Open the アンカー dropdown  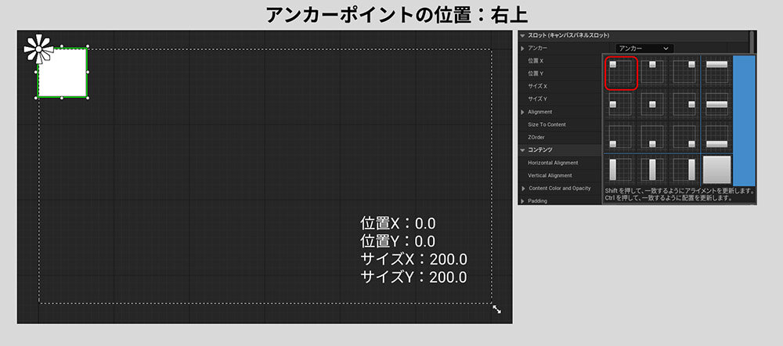[x=644, y=49]
